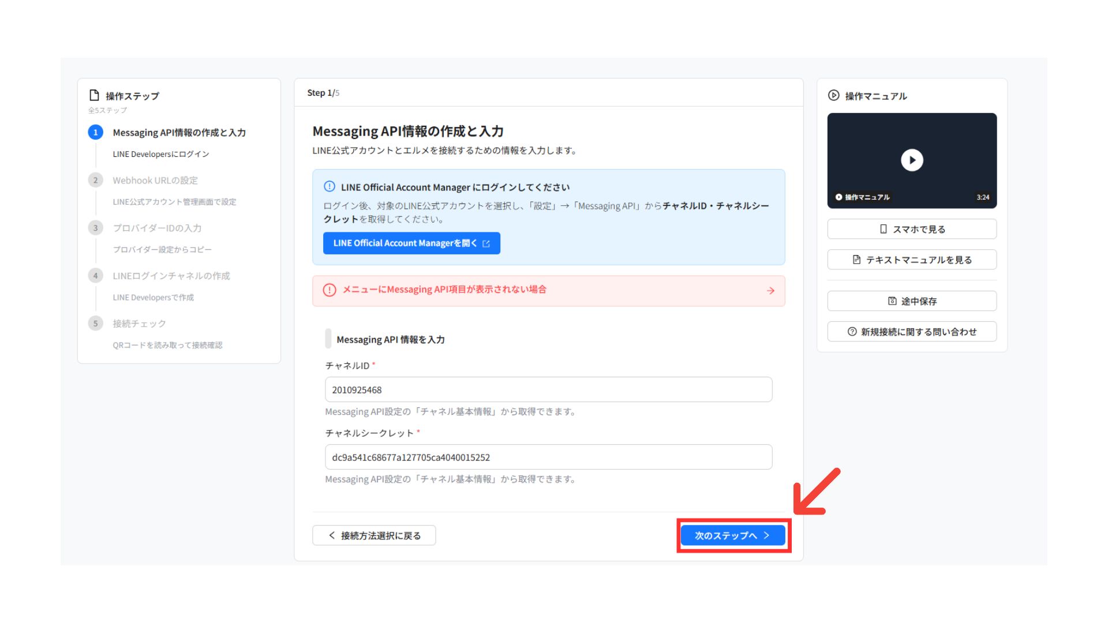Click the 操作ステップ document icon
Image resolution: width=1108 pixels, height=623 pixels.
click(x=94, y=95)
